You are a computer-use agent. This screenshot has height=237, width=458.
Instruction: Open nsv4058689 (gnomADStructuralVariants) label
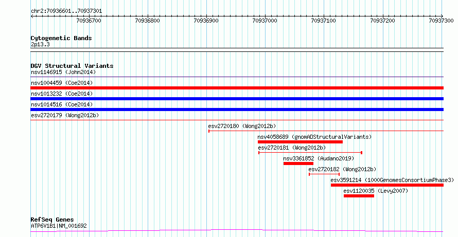click(x=314, y=137)
